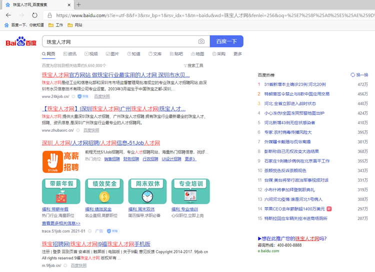Open the 福利_专业培训 link
This screenshot has width=375, height=272.
tap(184, 210)
